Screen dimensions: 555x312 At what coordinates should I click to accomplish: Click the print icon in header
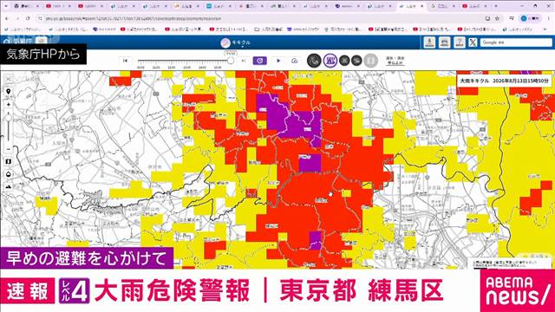point(444,42)
